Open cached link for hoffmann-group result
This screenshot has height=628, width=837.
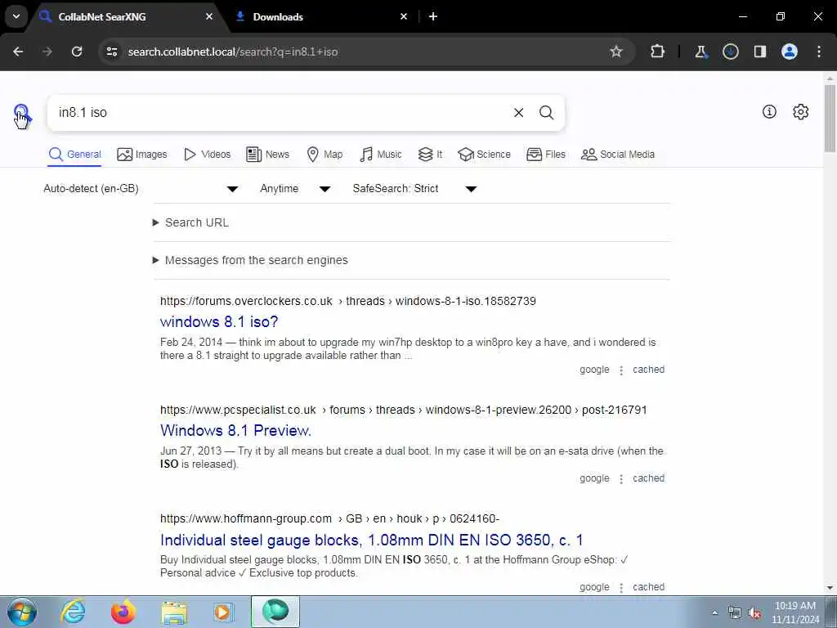pyautogui.click(x=648, y=587)
